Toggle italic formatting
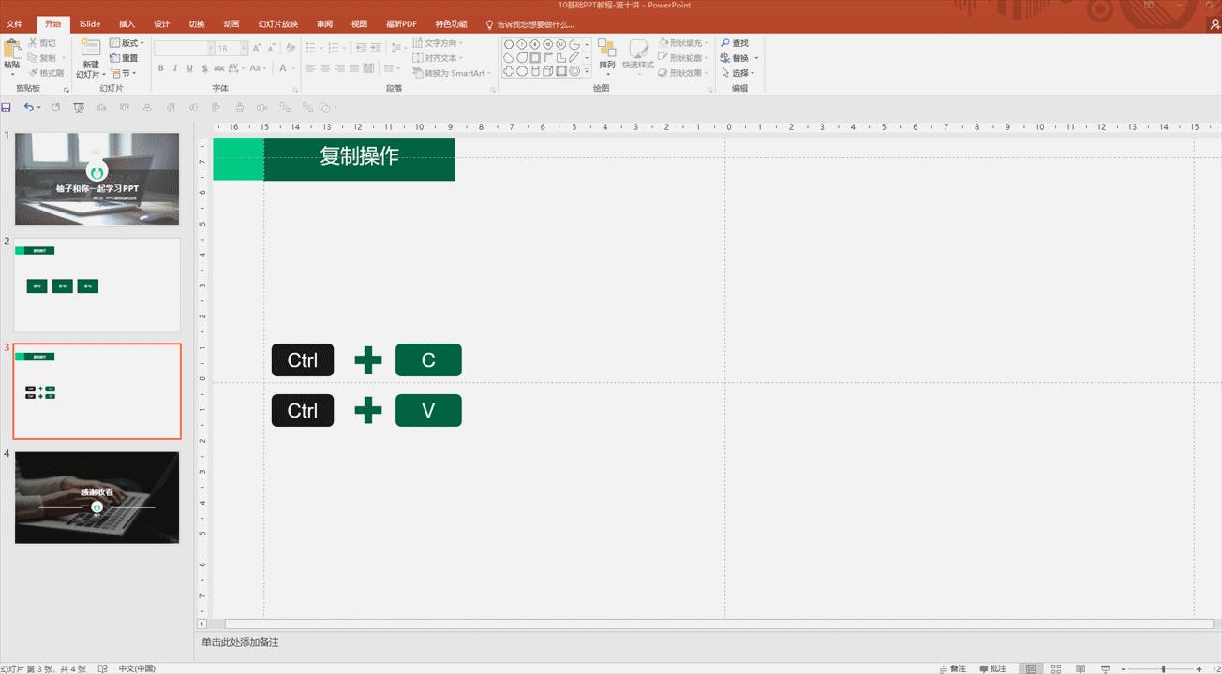 pos(173,68)
